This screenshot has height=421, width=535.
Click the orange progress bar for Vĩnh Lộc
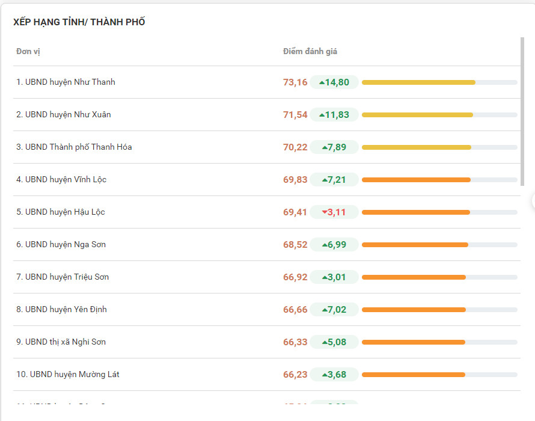point(416,180)
